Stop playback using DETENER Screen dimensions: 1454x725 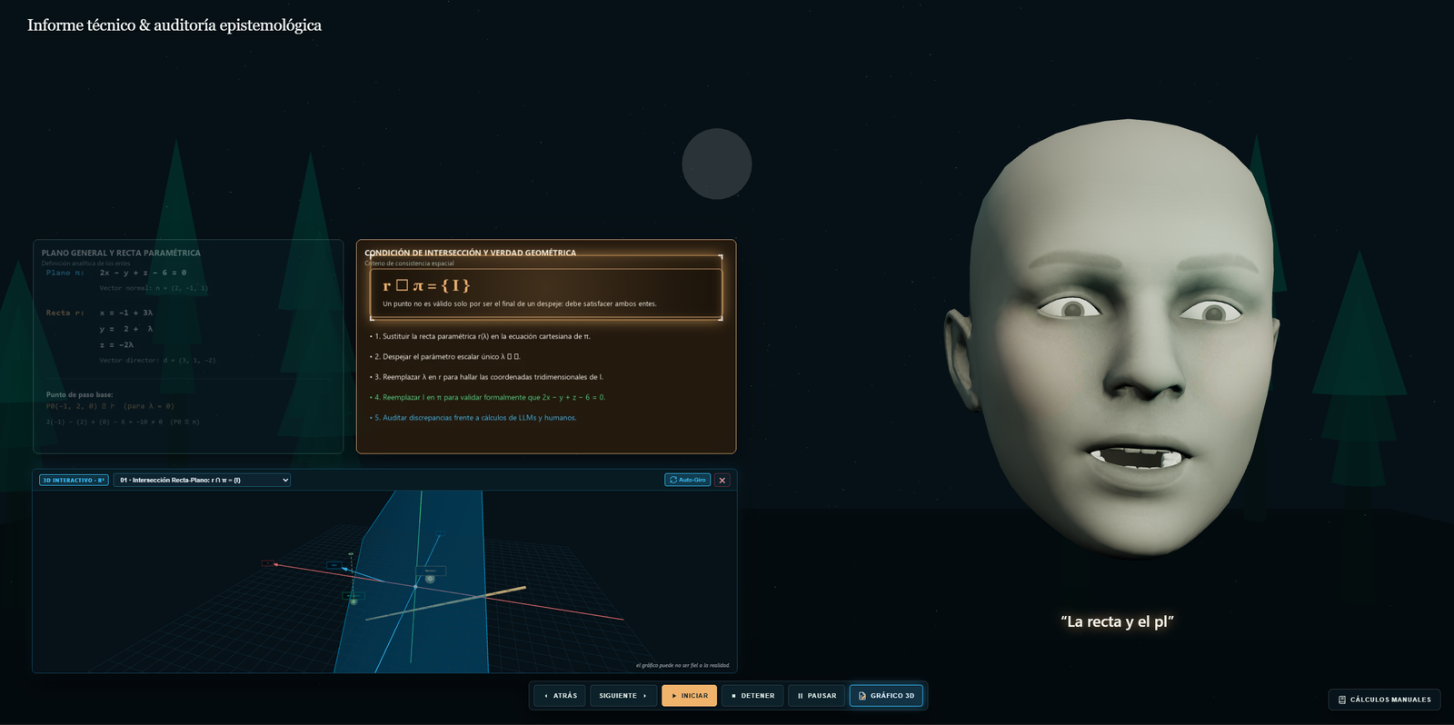click(x=752, y=696)
